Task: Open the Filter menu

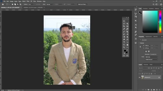Action: coord(28,1)
